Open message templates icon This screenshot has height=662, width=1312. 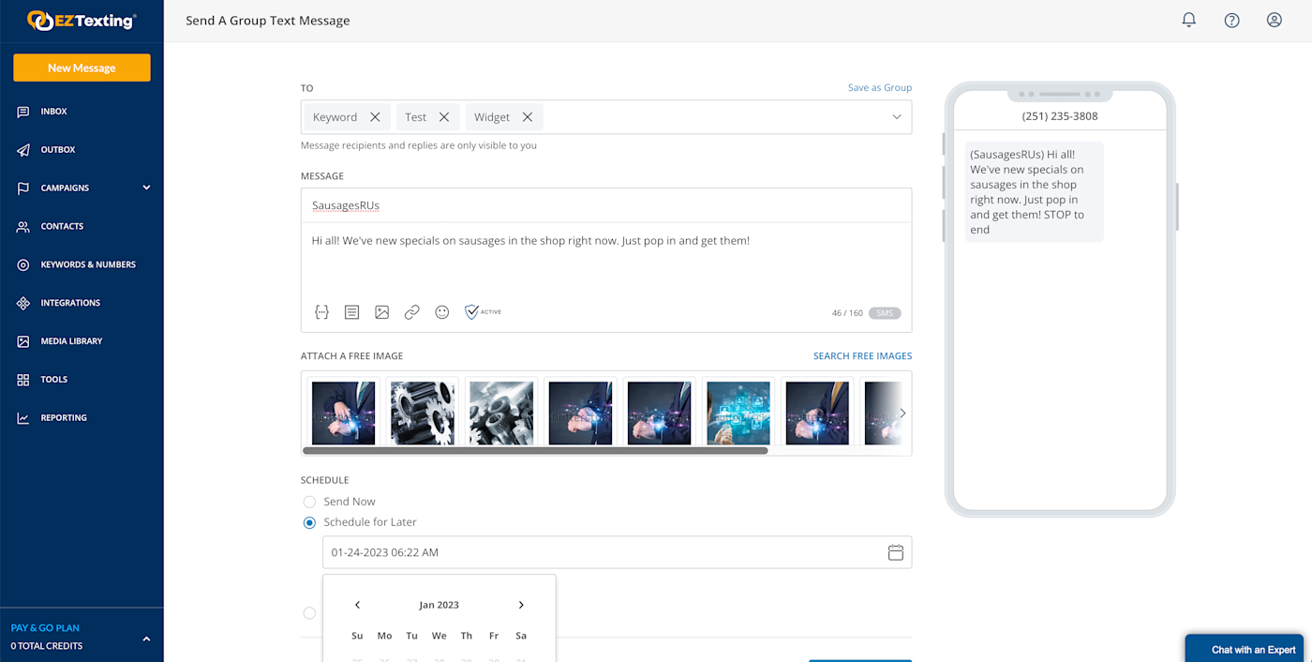pos(352,312)
